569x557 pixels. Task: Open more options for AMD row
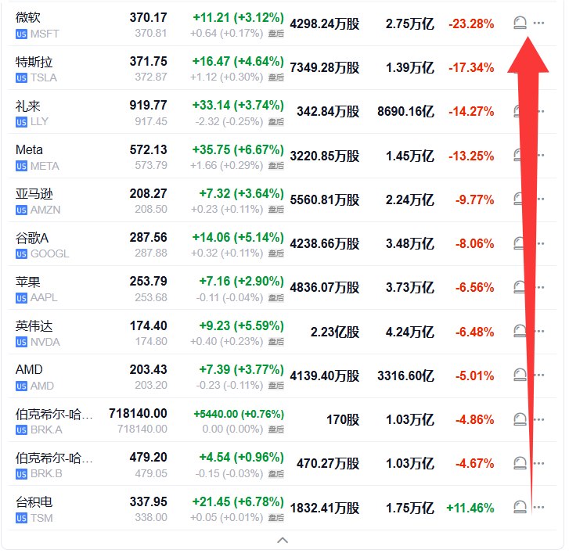[x=540, y=375]
